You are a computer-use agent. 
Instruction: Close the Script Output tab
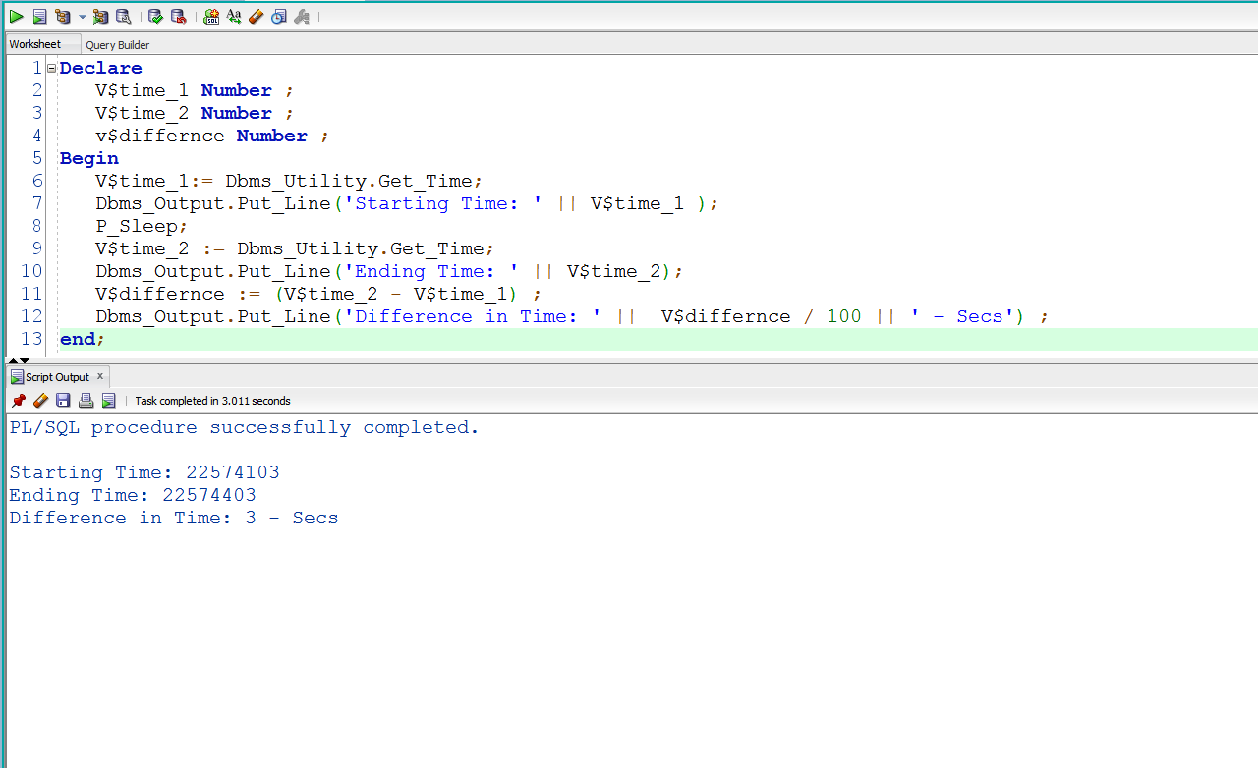99,376
